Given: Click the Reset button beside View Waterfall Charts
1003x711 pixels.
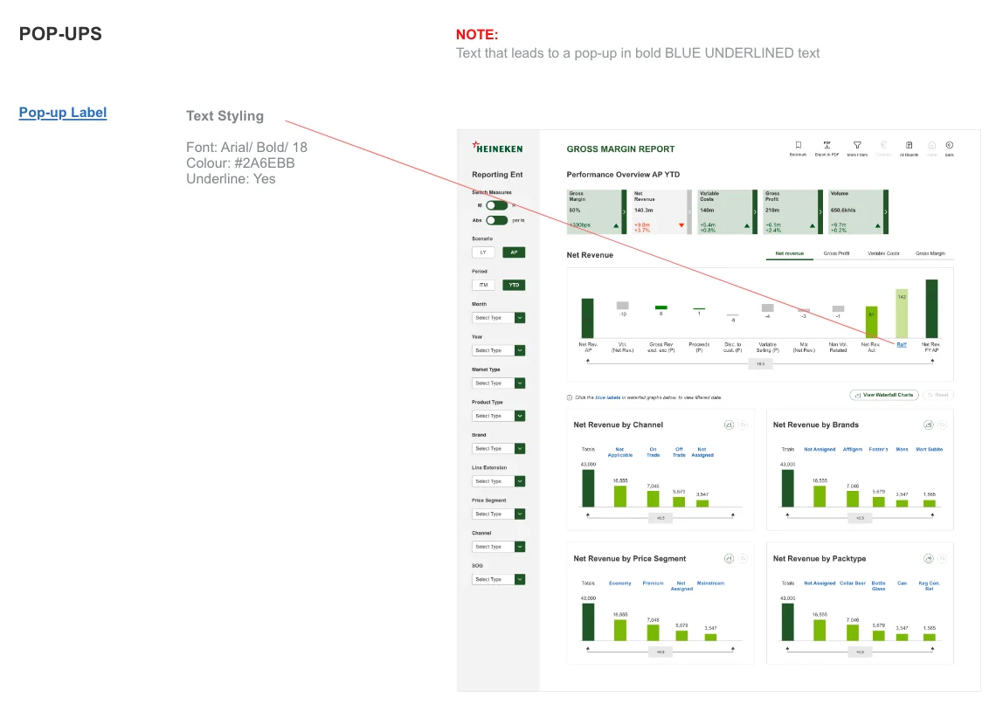Looking at the screenshot, I should [937, 395].
